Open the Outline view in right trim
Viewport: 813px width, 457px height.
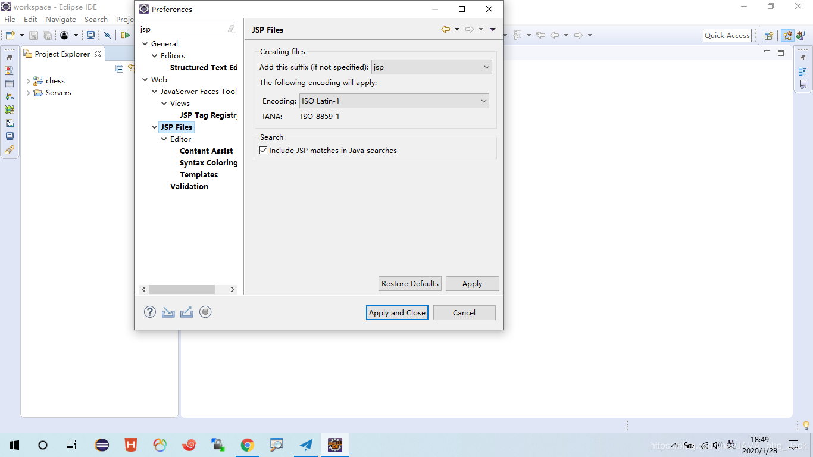(x=803, y=71)
